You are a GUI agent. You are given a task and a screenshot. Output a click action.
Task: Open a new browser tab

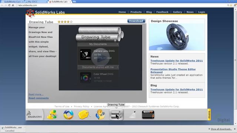[74, 1]
